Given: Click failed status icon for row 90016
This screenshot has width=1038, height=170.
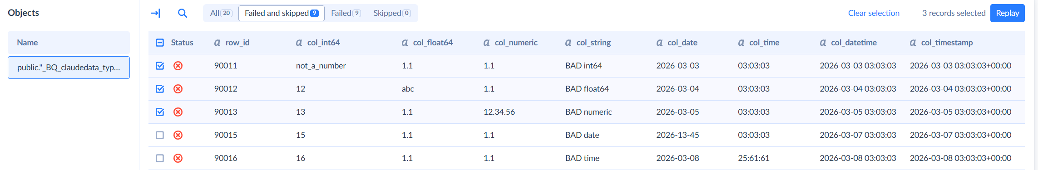Looking at the screenshot, I should coord(178,158).
